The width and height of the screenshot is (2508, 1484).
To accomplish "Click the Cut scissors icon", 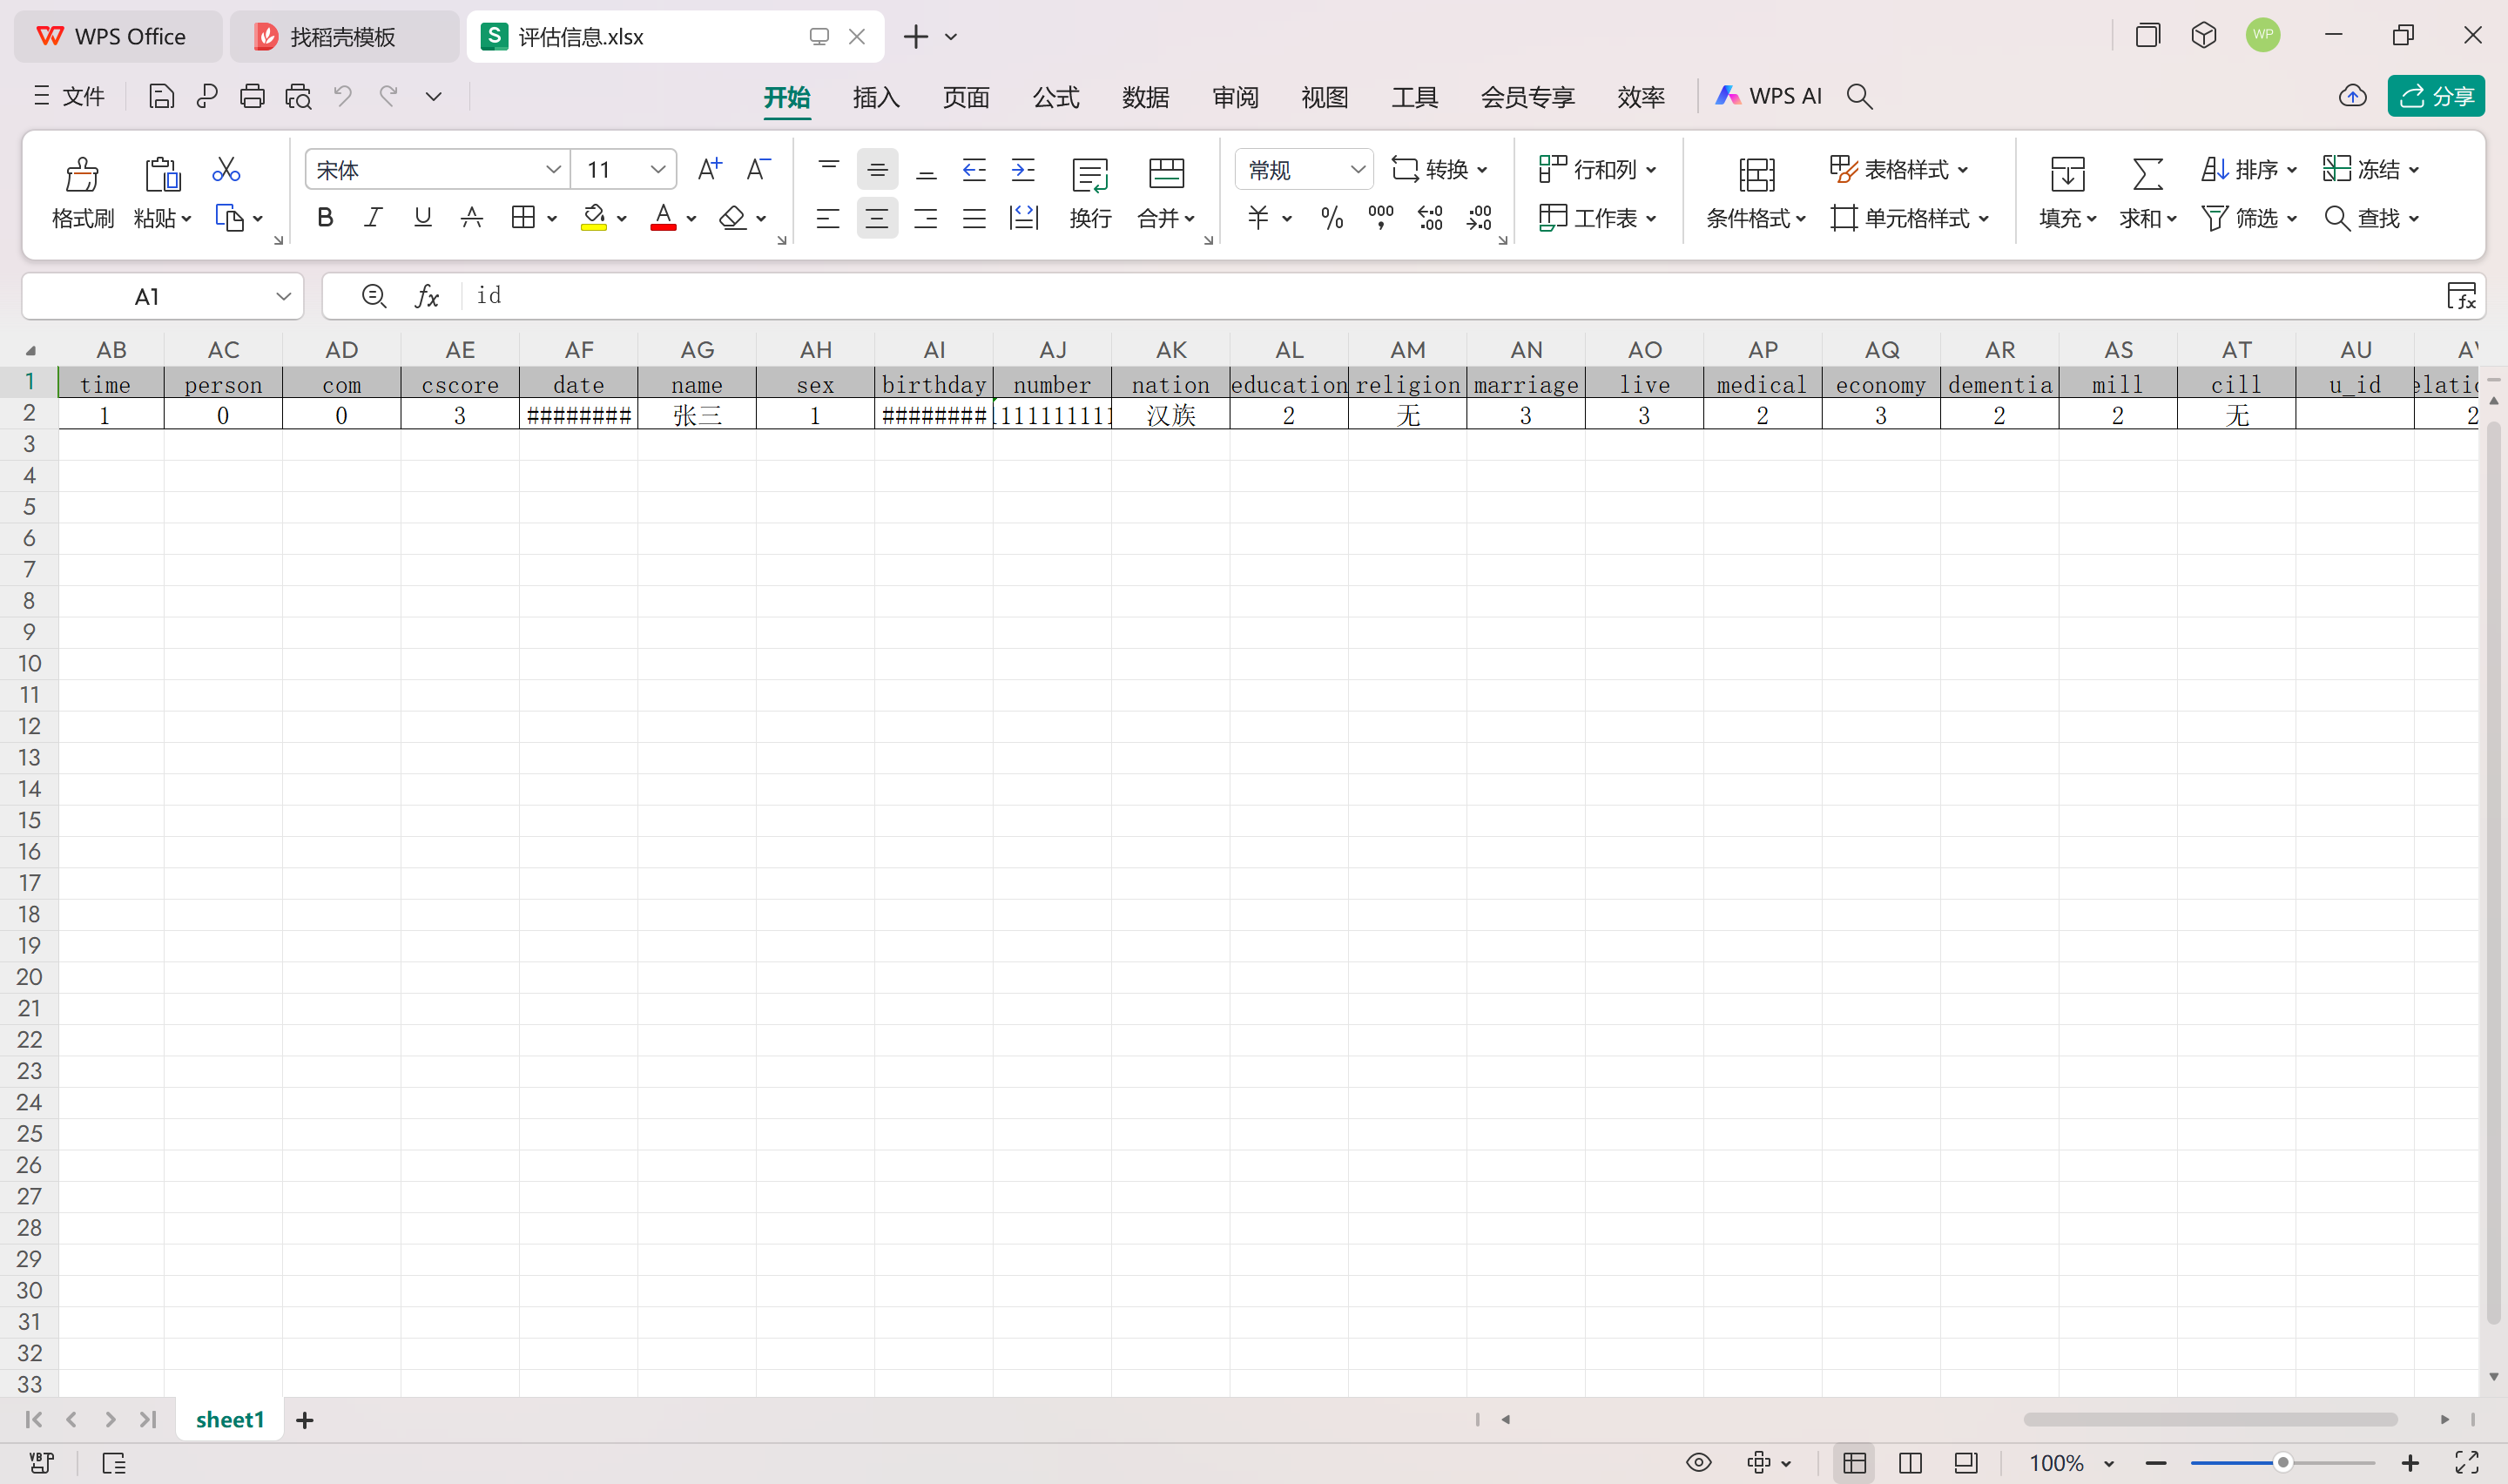I will click(226, 169).
